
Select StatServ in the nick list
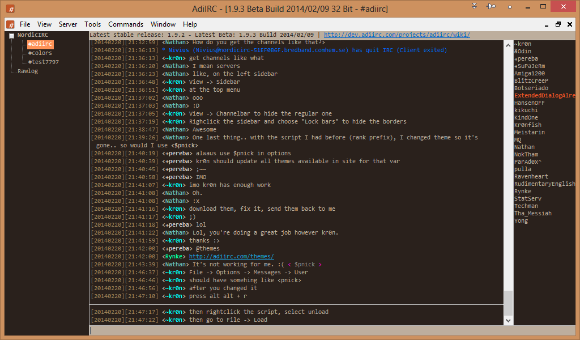(528, 199)
